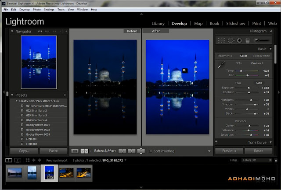Switch to Loupe view button
The height and width of the screenshot is (190, 281).
tap(75, 151)
